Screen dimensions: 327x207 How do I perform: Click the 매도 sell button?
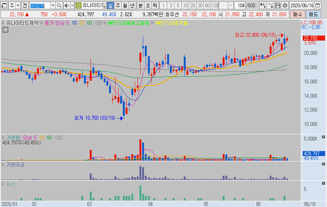coord(313,14)
